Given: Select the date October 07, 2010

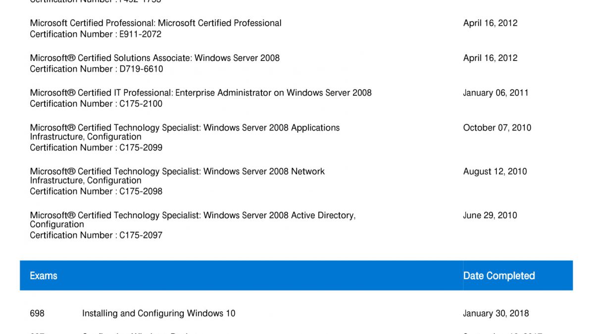Looking at the screenshot, I should pyautogui.click(x=497, y=128).
